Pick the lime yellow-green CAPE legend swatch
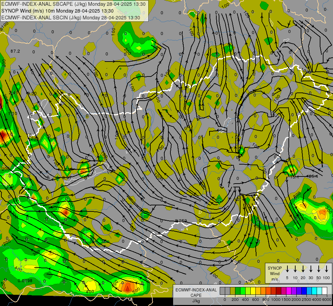Screen dimensions: 333x306 pyautogui.click(x=248, y=291)
